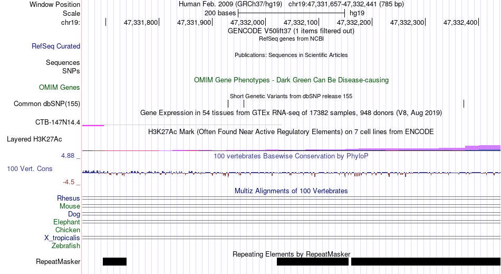Click the H3K27Ac Mark track title
The width and height of the screenshot is (501, 274).
pos(291,132)
